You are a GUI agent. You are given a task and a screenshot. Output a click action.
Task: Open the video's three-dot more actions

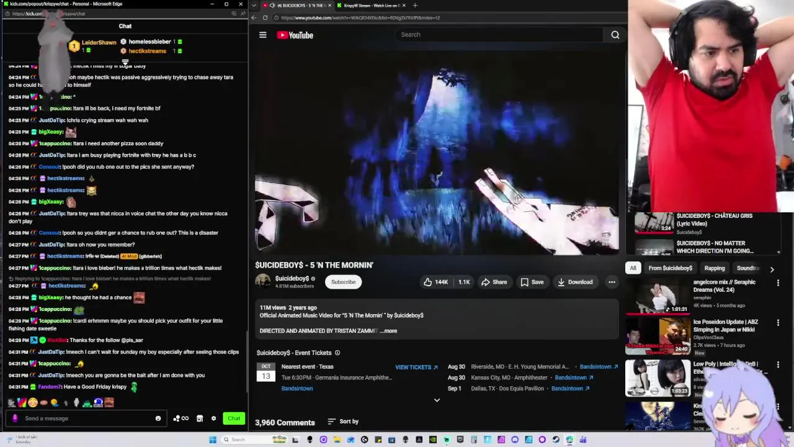(612, 282)
